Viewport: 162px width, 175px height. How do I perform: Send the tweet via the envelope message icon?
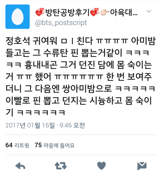pos(142,166)
